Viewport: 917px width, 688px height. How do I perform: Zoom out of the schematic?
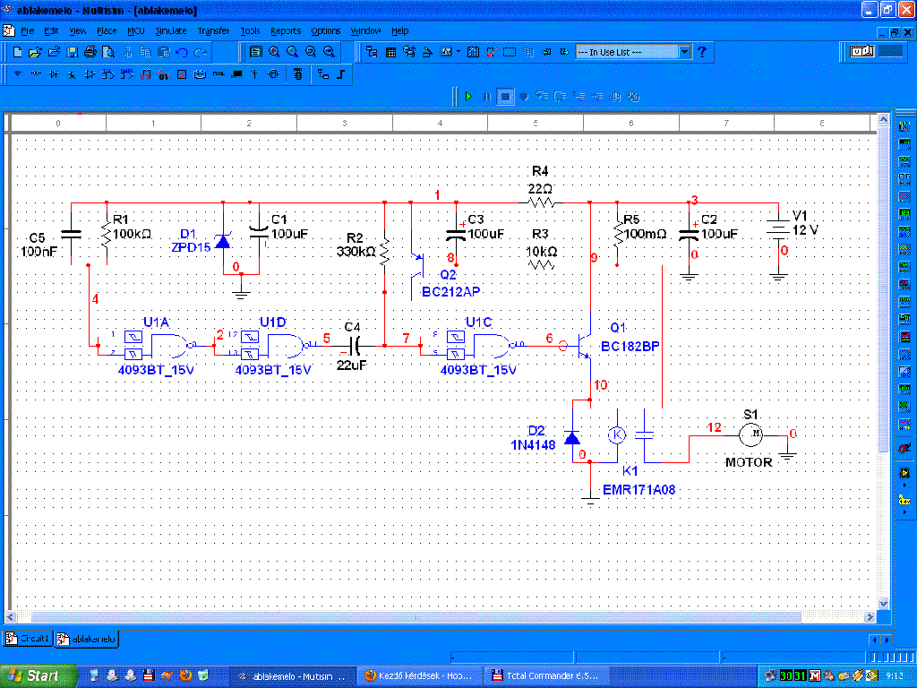click(x=292, y=52)
